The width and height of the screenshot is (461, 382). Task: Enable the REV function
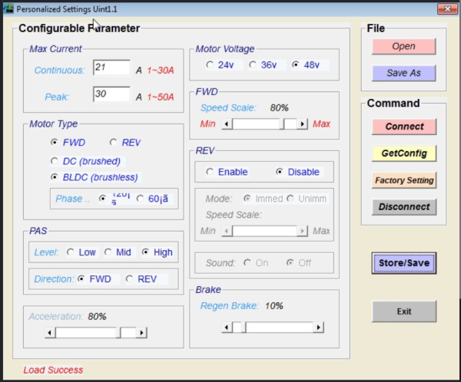pos(227,172)
